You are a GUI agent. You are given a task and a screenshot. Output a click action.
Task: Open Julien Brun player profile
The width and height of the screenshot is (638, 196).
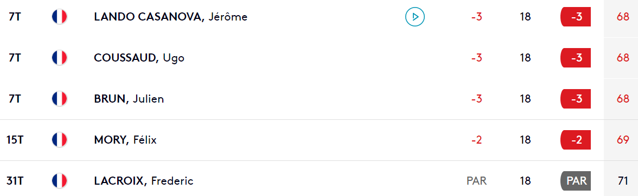point(129,99)
